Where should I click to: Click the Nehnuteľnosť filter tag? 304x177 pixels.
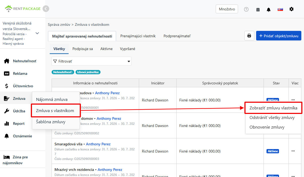[63, 72]
